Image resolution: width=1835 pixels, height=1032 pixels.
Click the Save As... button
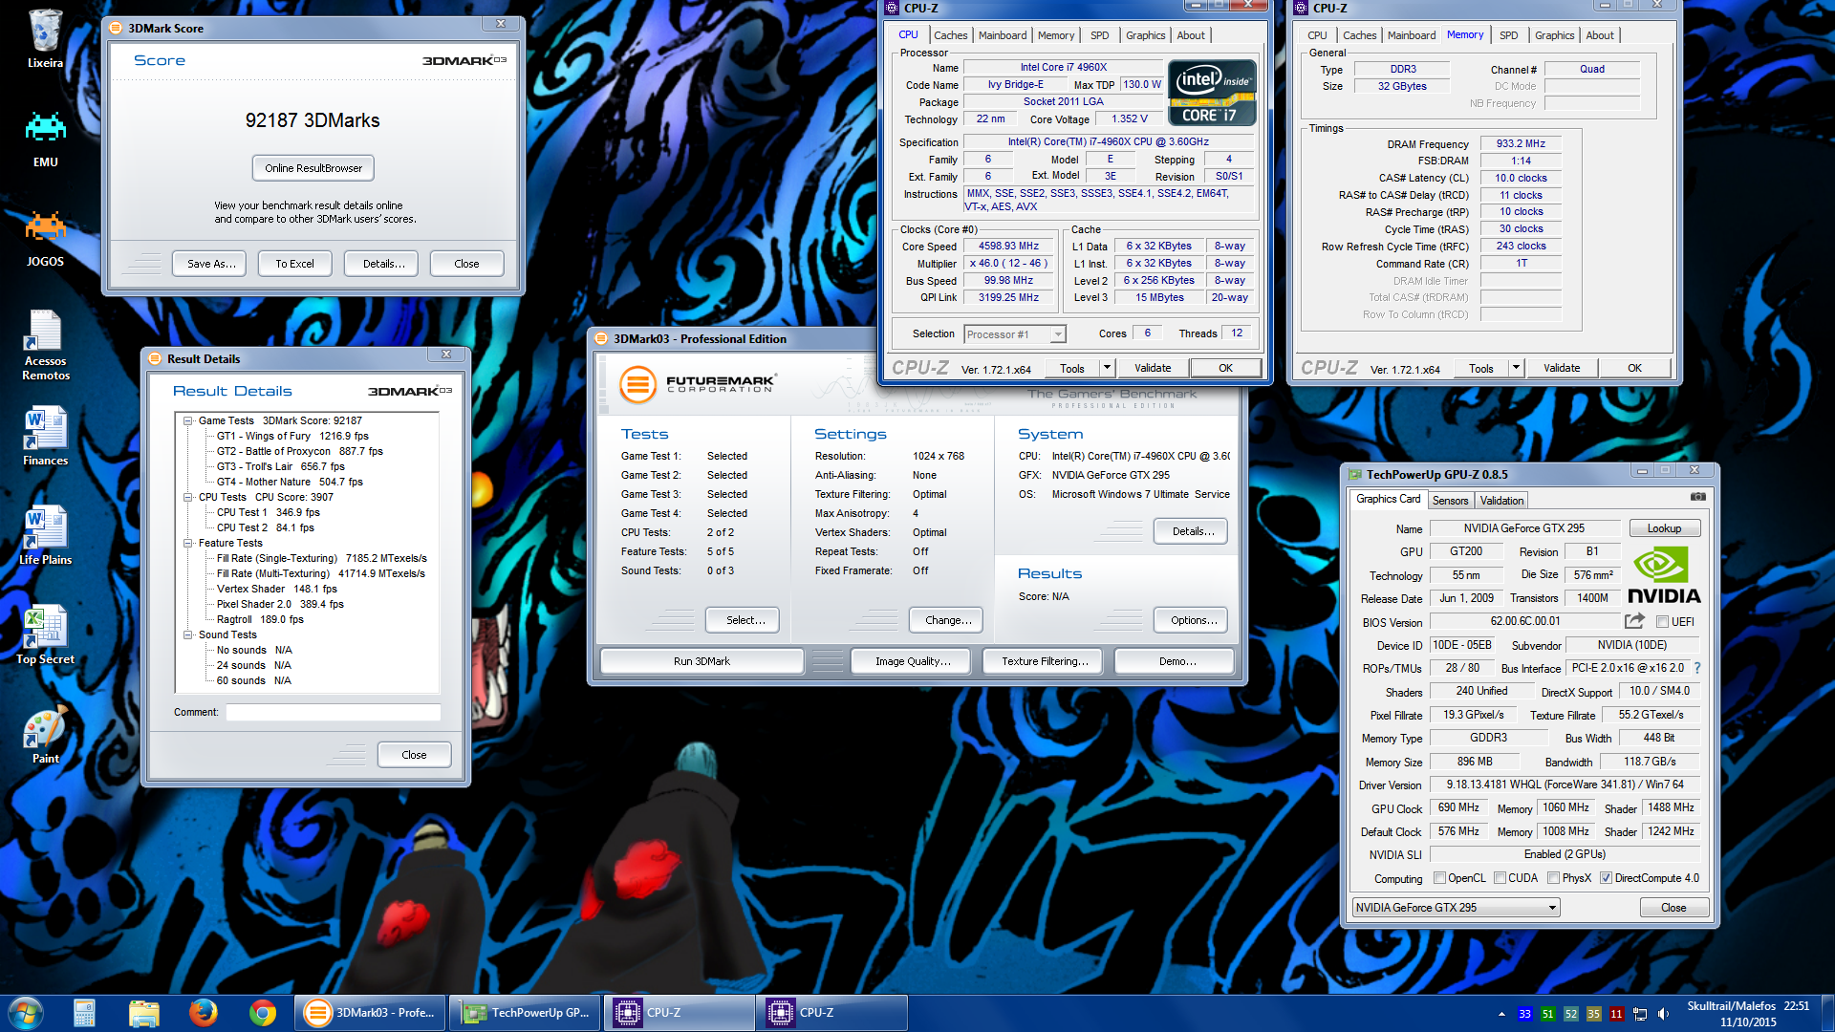[x=210, y=264]
